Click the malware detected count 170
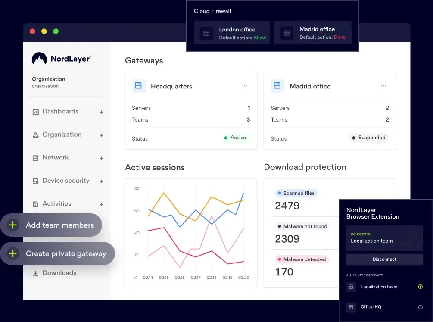Viewport: 433px width, 322px height. [284, 272]
